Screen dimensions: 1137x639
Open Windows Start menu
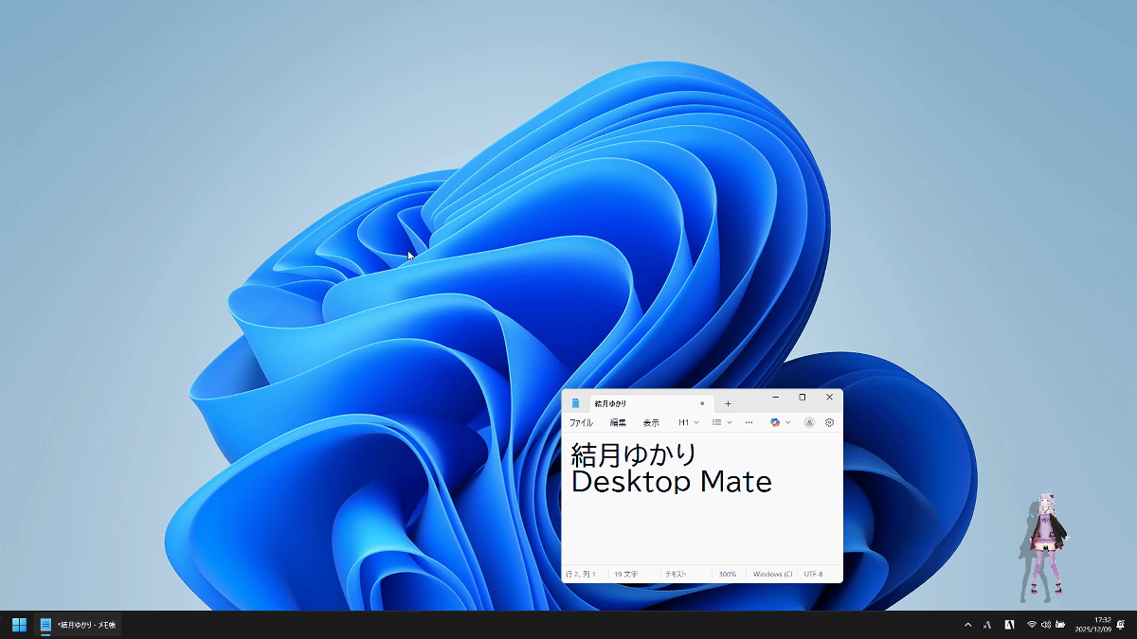(19, 625)
